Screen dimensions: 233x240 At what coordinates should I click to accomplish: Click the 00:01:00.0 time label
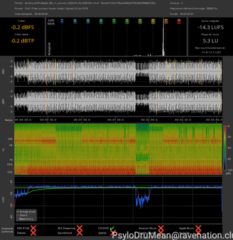coord(82,120)
